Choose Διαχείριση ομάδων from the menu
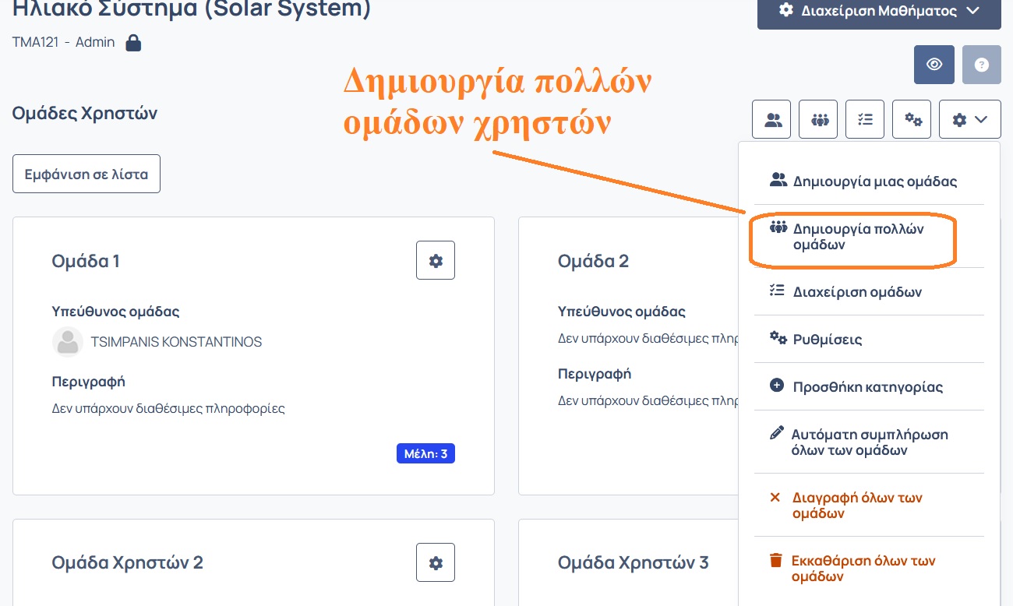The image size is (1013, 606). pos(856,292)
